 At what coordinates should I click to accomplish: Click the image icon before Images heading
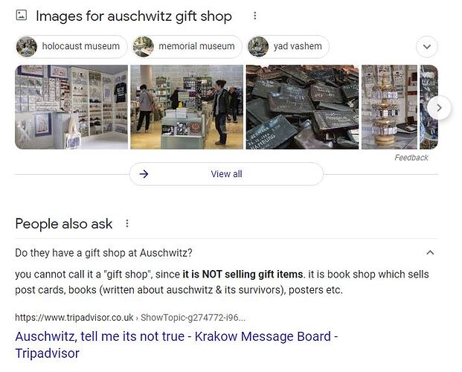click(22, 15)
